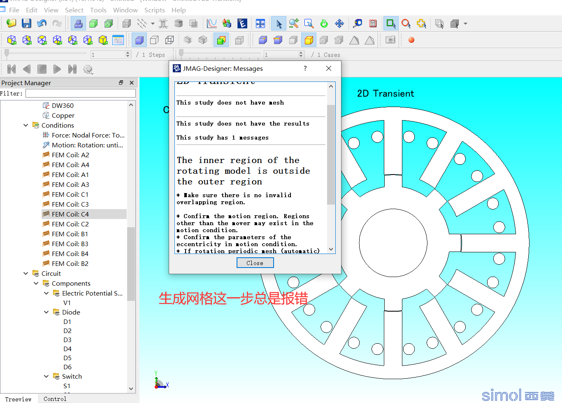This screenshot has width=562, height=403.
Task: Close the Messages dialog with Close button
Action: coord(255,263)
